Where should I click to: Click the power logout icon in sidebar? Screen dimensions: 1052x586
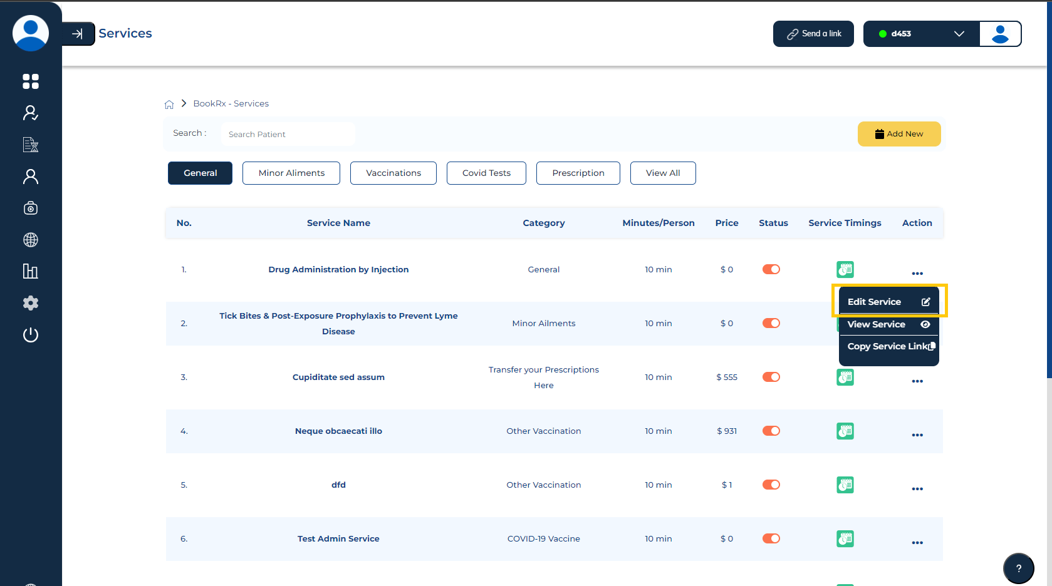tap(31, 335)
